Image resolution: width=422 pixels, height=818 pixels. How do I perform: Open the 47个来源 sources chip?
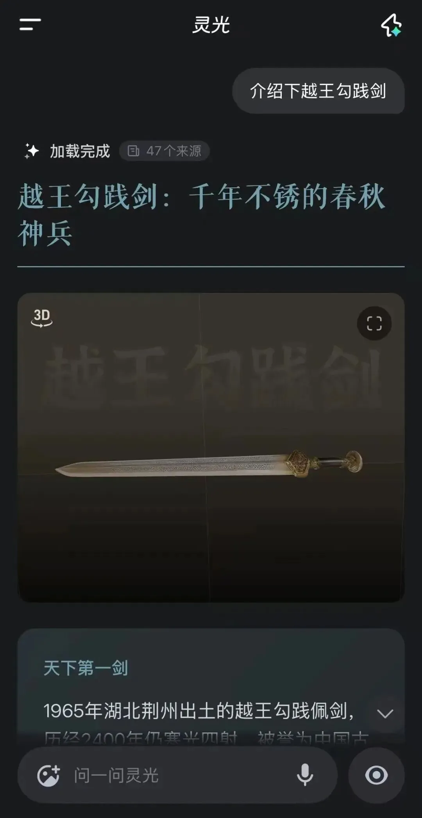pos(164,151)
